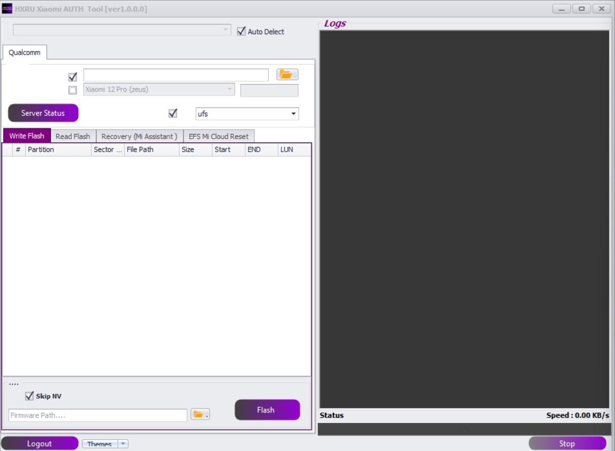This screenshot has height=451, width=615.
Task: Minimize the HXRU Xiaomi AUTH Tool window
Action: [562, 9]
